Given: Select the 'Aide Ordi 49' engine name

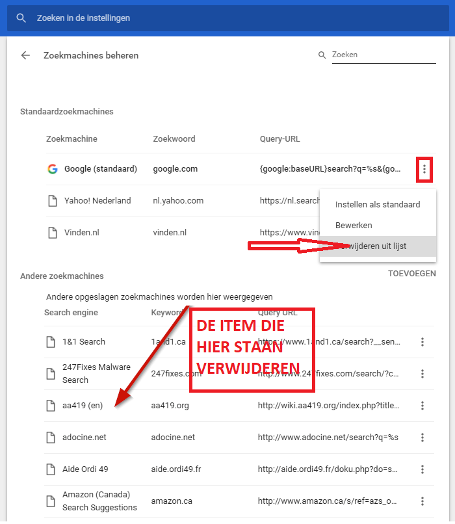Looking at the screenshot, I should coord(85,469).
